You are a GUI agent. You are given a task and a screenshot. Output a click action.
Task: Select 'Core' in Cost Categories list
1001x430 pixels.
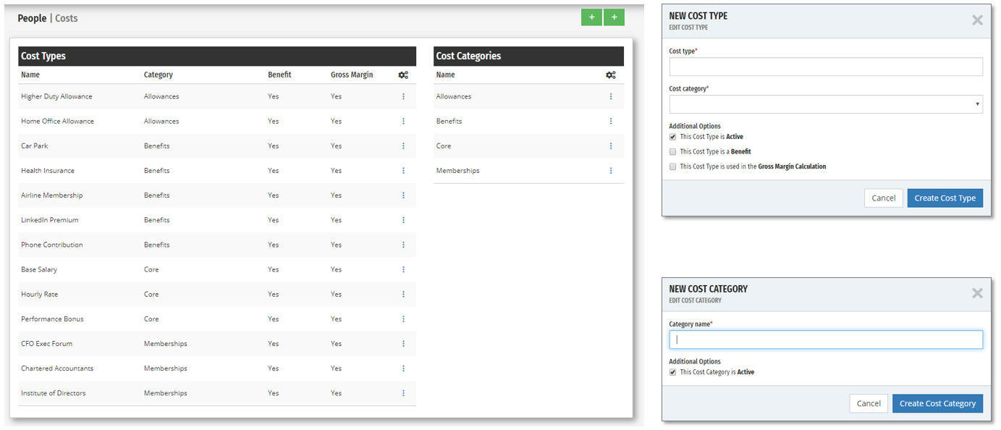point(444,146)
